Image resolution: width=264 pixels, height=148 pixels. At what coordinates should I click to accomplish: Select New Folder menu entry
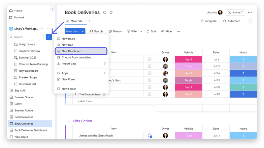69,89
